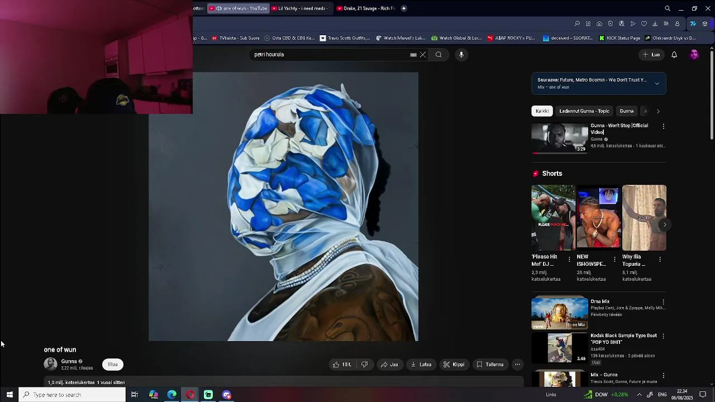Switch to the Lil Yachty - i need meds tab

click(x=301, y=8)
